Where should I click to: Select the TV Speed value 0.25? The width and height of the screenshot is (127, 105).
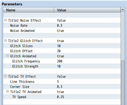click(61, 97)
